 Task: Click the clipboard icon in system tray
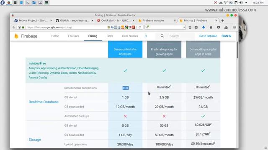[236, 2]
